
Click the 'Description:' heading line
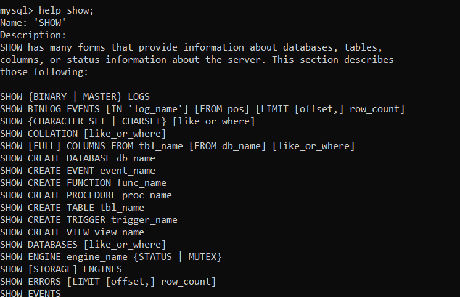[33, 35]
